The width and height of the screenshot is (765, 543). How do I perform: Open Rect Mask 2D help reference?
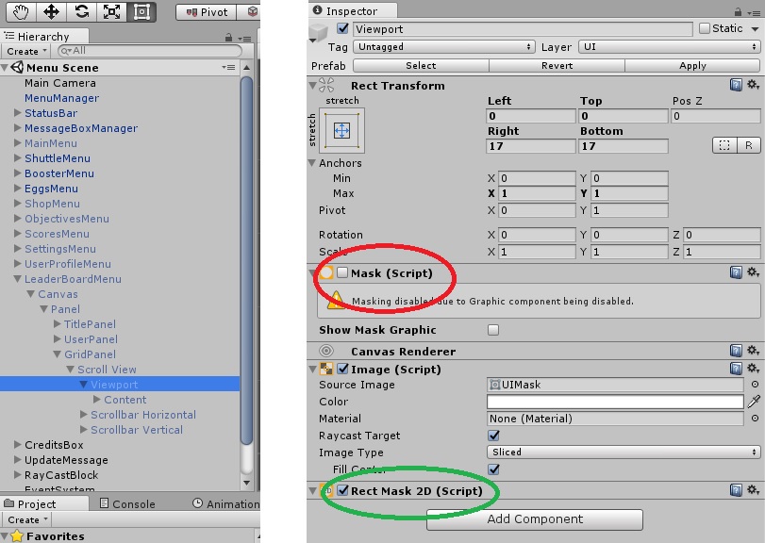[x=736, y=489]
